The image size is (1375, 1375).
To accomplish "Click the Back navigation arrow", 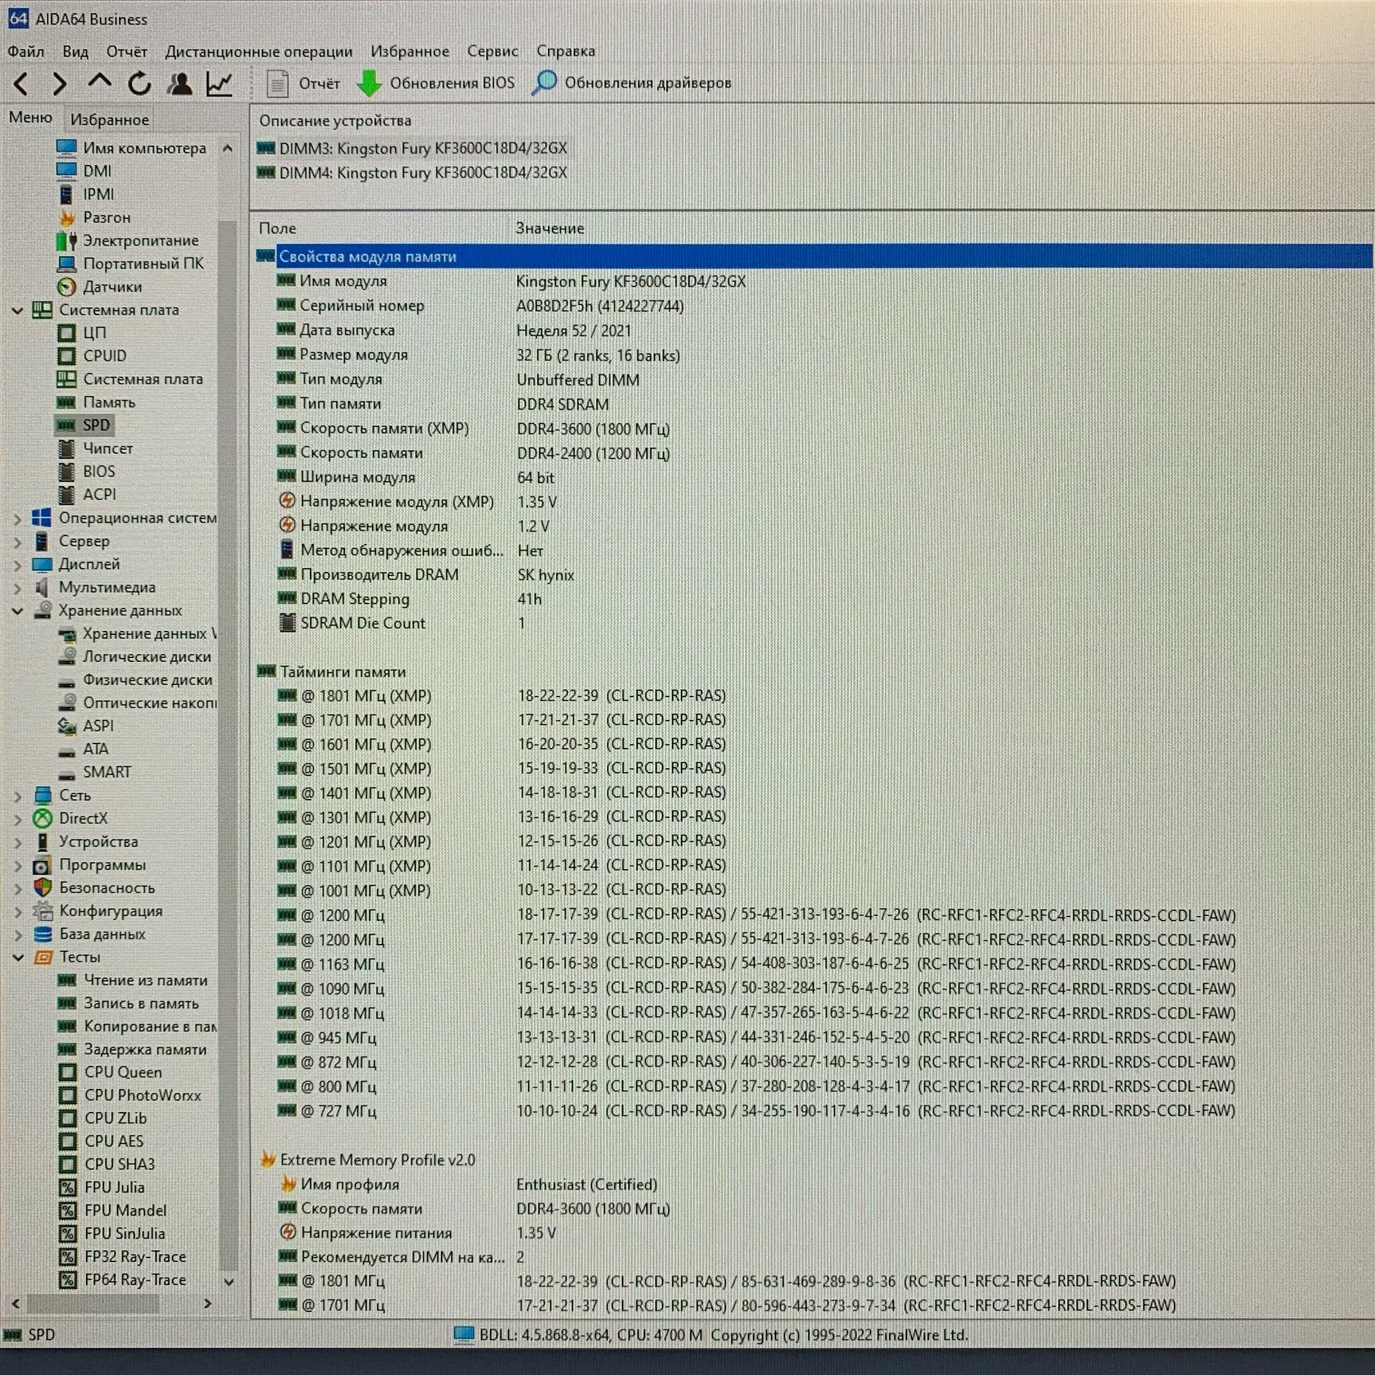I will (21, 84).
